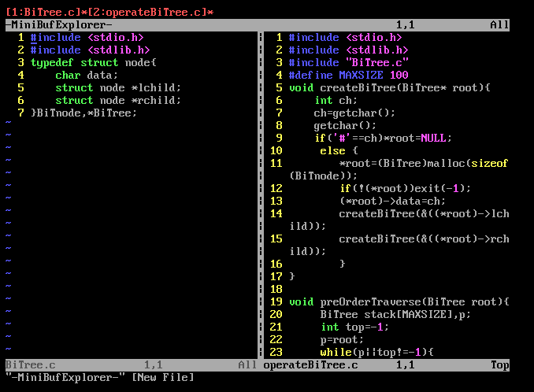Viewport: 534px width, 392px height.
Task: Click the 'BiTree stack[MAXSIZE],p;' line
Action: [x=395, y=314]
